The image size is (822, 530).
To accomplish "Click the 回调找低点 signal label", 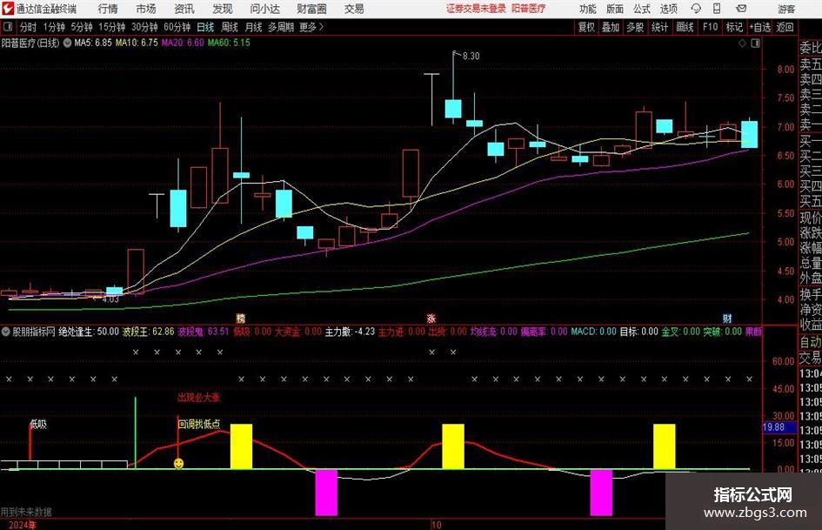I will pyautogui.click(x=198, y=424).
